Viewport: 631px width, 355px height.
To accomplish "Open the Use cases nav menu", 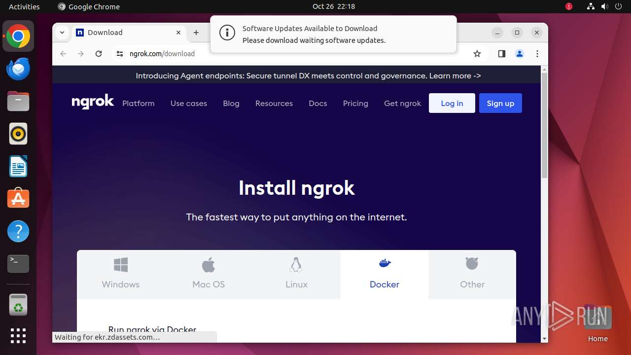I will pos(189,103).
